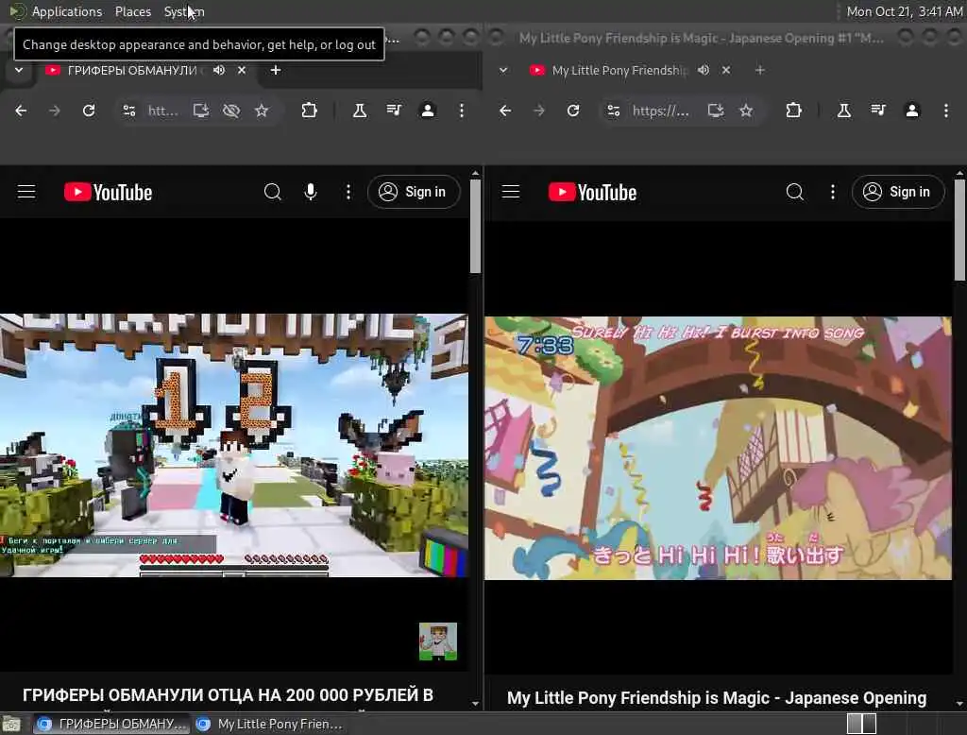Screen dimensions: 967x735
Task: Click the clock Mon Oct 21 in panel
Action: (904, 11)
